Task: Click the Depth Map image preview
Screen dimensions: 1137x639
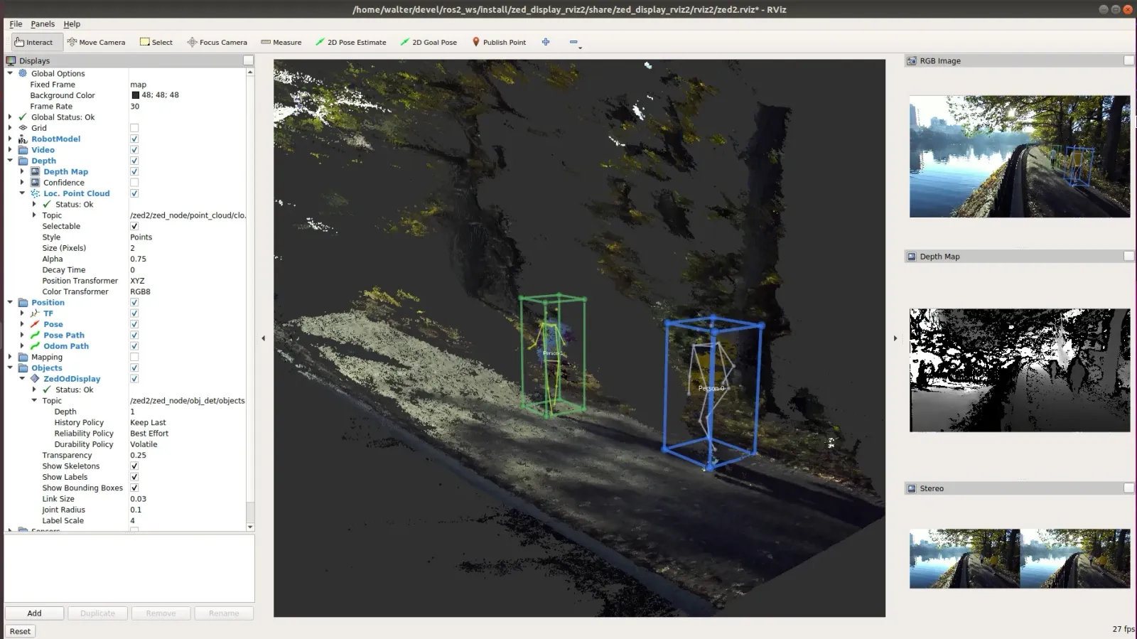Action: pos(1020,370)
